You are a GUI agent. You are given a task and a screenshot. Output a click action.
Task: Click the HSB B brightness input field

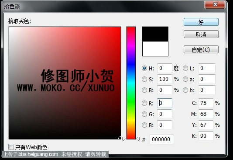164,90
